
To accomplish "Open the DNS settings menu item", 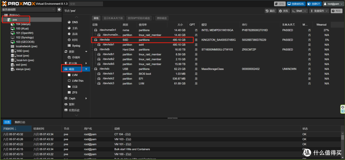I will click(74, 22).
